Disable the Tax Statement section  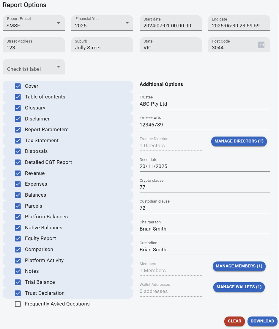coord(18,140)
